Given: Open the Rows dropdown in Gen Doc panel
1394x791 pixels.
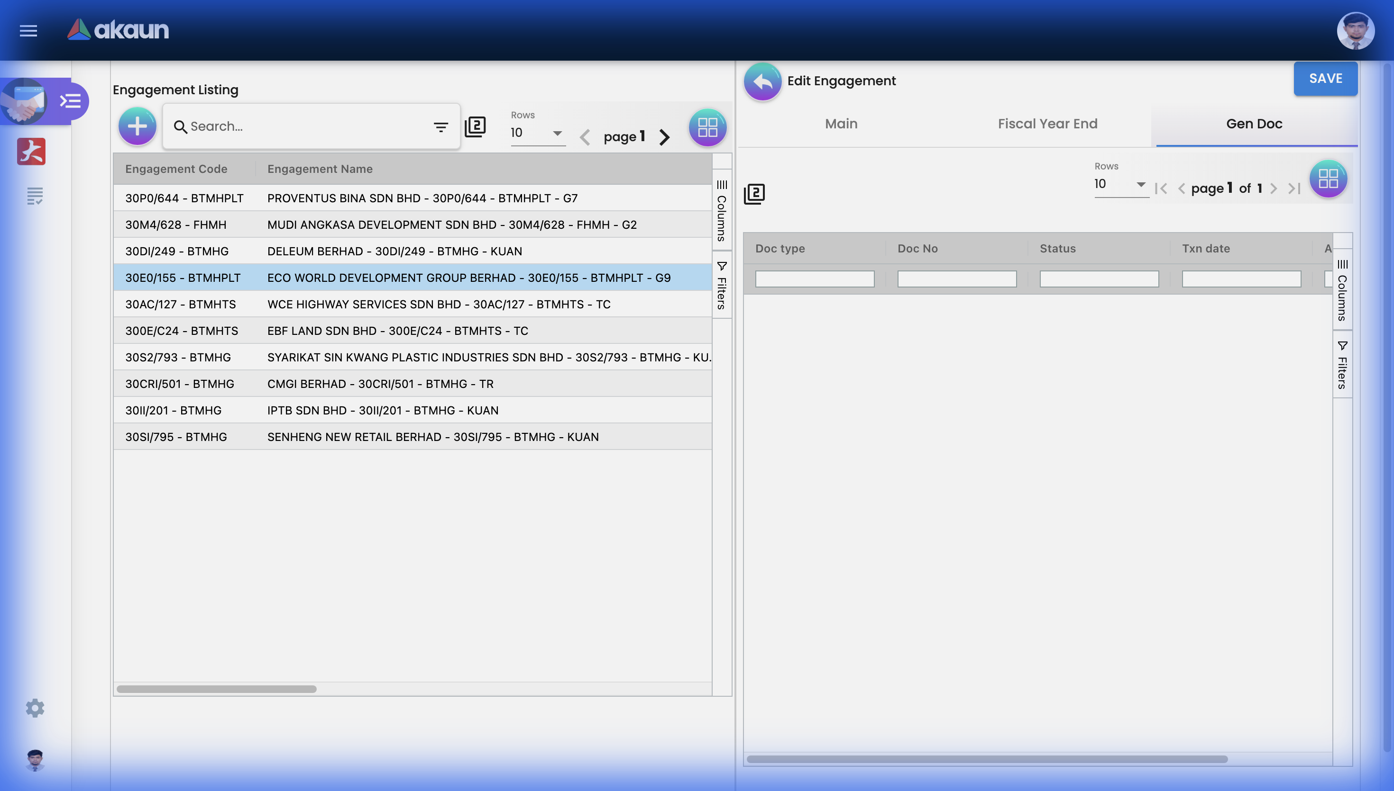Looking at the screenshot, I should tap(1120, 184).
